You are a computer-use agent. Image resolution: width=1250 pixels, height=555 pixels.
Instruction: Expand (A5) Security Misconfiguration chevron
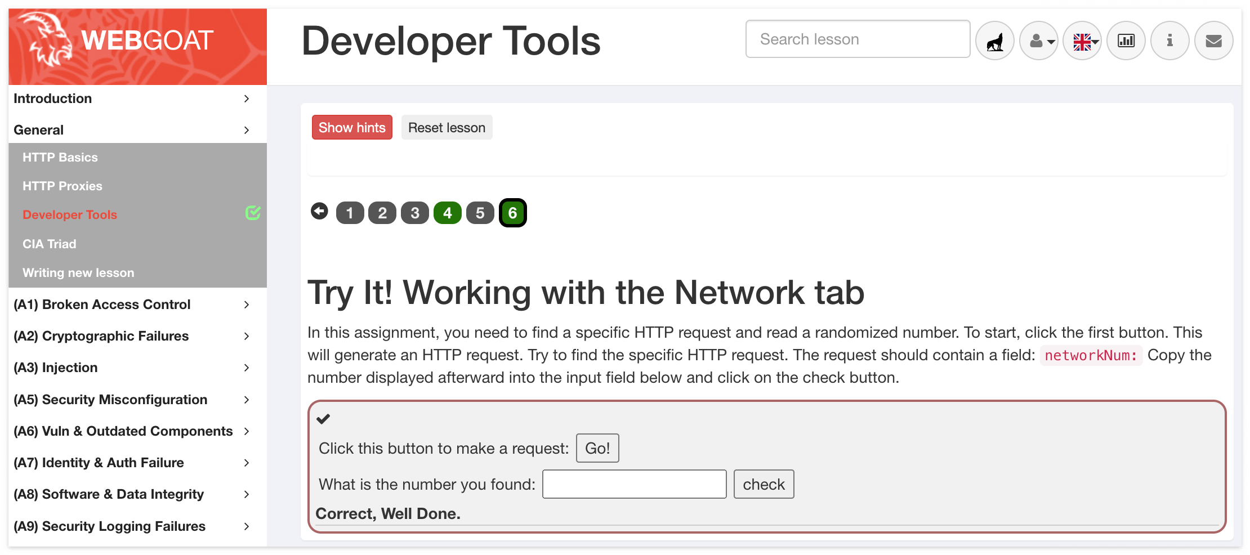(247, 400)
